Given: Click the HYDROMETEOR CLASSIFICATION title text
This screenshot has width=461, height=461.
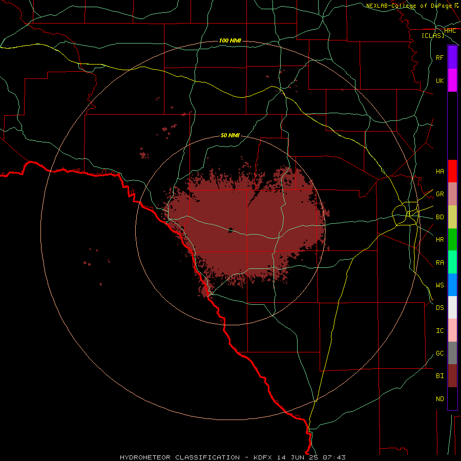Looking at the screenshot, I should (x=180, y=457).
